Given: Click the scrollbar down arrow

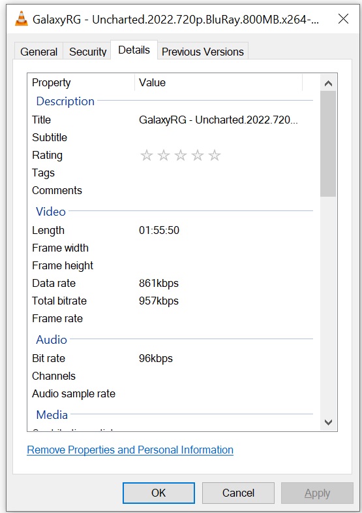Looking at the screenshot, I should (x=328, y=422).
